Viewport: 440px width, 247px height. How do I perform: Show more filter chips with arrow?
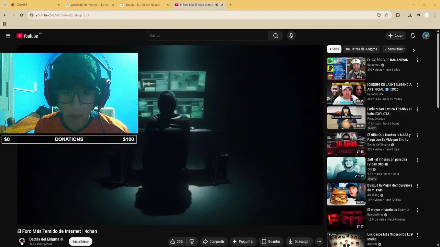point(414,50)
